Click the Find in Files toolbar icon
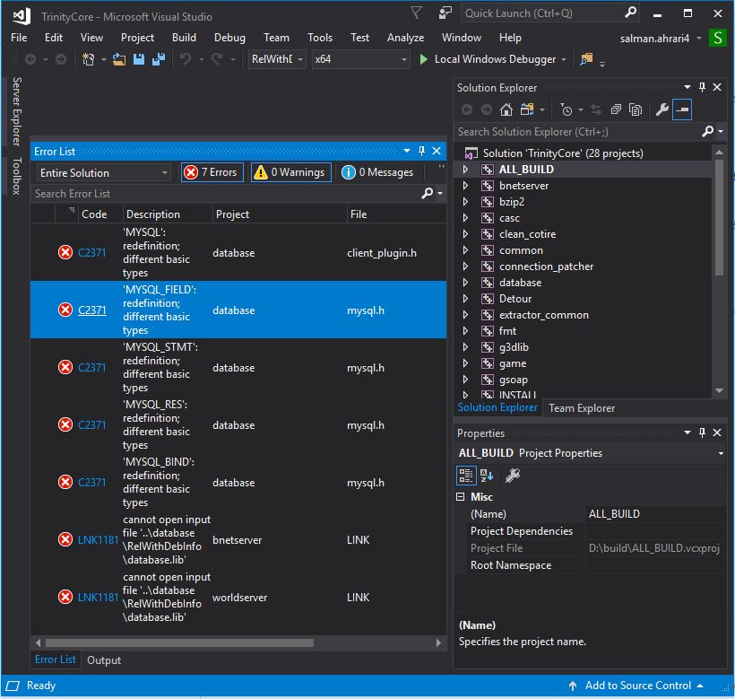 586,59
